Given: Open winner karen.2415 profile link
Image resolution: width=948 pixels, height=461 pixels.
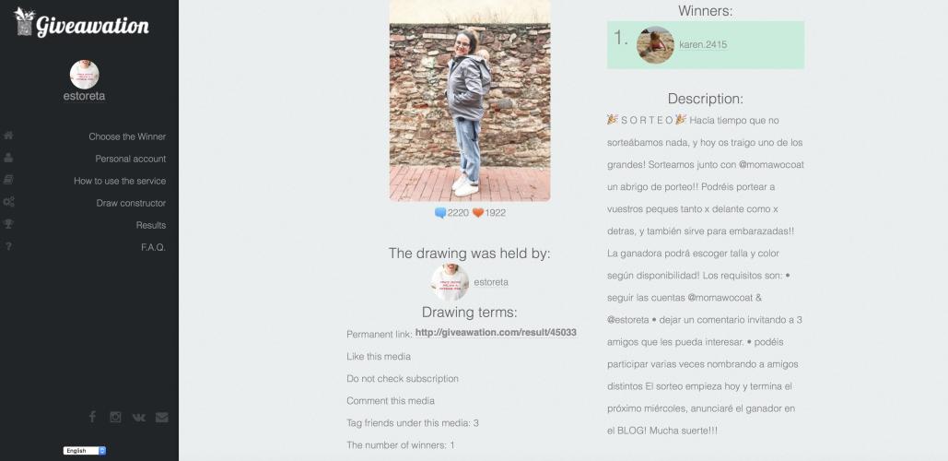Looking at the screenshot, I should [x=703, y=45].
